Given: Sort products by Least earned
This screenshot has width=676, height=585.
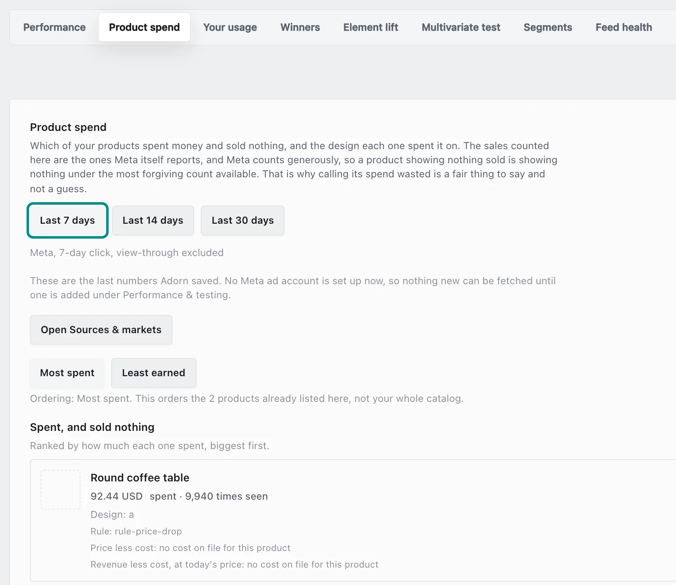Looking at the screenshot, I should pos(154,373).
